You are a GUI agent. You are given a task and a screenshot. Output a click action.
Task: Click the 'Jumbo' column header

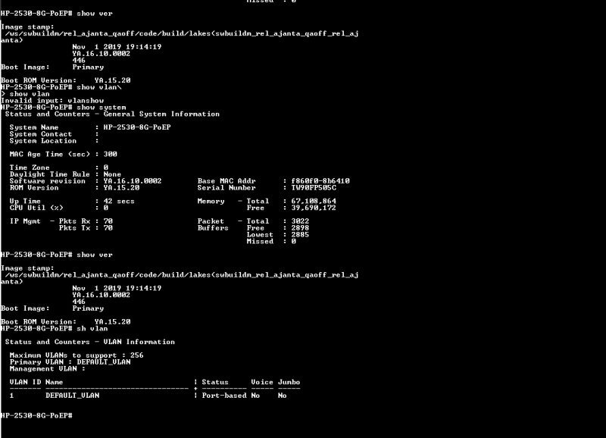point(289,383)
